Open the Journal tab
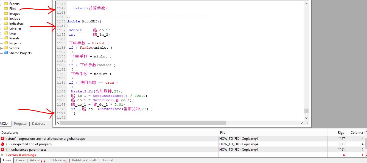This screenshot has height=163, width=367. 108,160
